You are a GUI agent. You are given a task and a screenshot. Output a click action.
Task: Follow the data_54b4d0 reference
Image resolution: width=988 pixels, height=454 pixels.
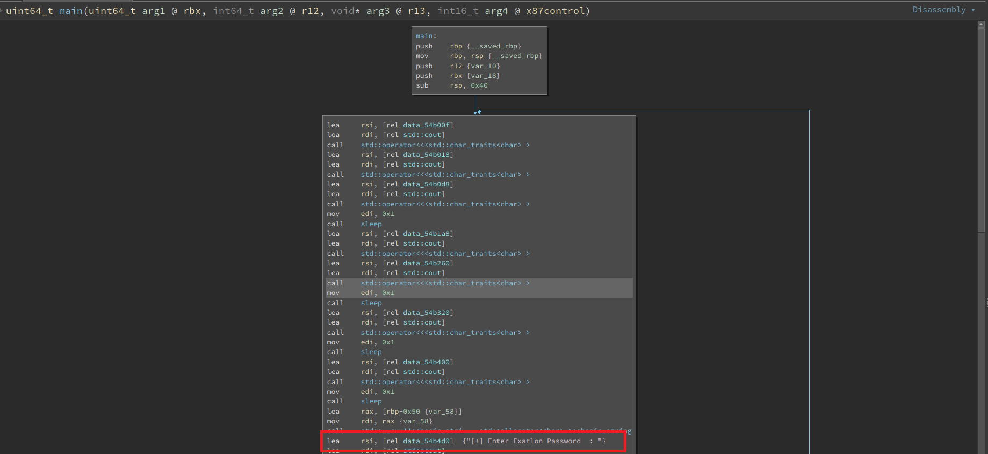pyautogui.click(x=427, y=441)
